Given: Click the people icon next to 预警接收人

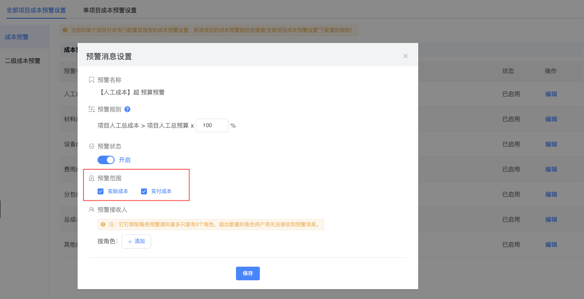Looking at the screenshot, I should (x=91, y=210).
